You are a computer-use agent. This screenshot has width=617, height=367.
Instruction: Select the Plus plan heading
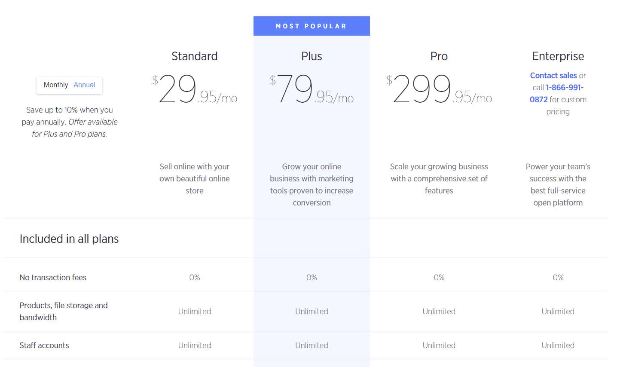click(x=312, y=56)
